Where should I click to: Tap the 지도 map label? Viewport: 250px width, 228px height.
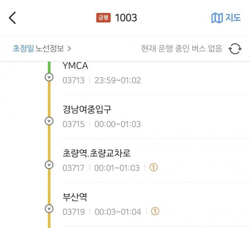[233, 18]
